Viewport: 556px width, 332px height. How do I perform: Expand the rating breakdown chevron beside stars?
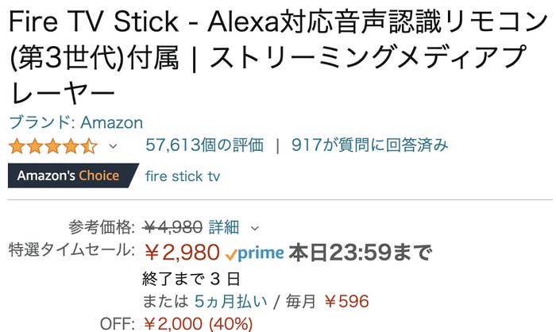point(113,146)
